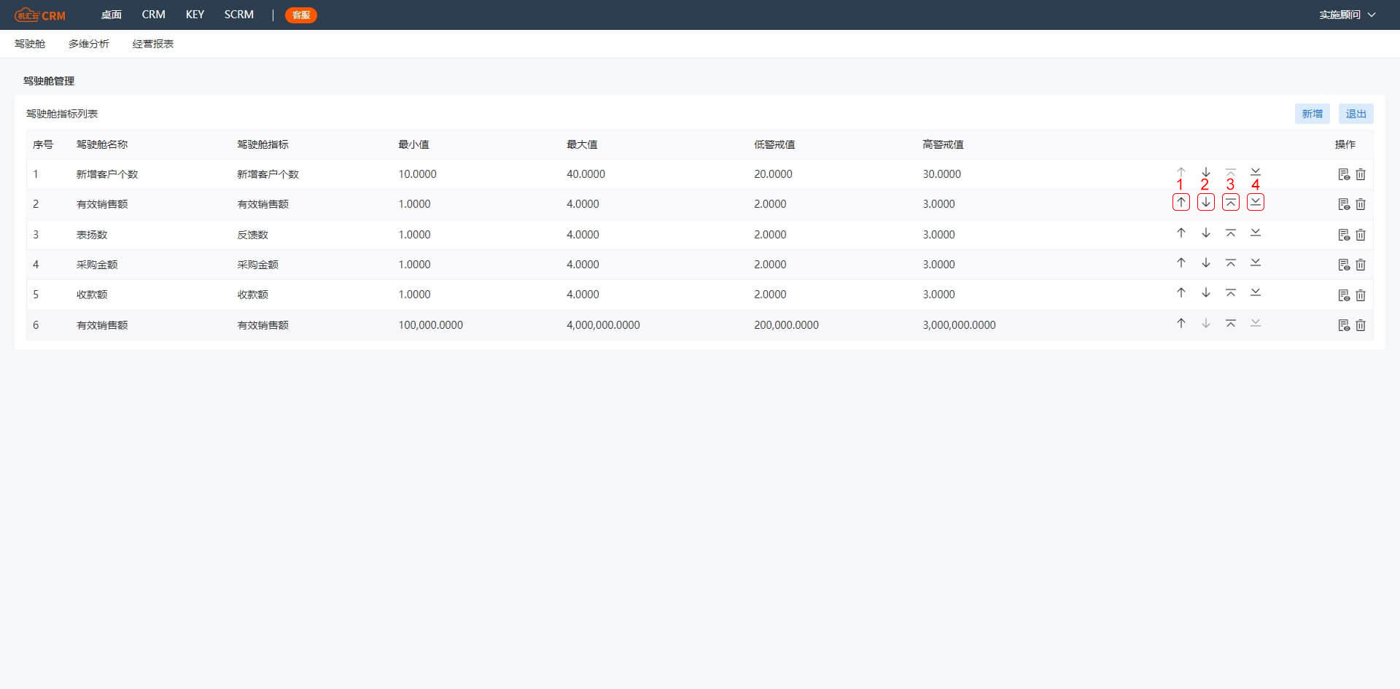
Task: Delete the 收款额 row
Action: click(1361, 295)
